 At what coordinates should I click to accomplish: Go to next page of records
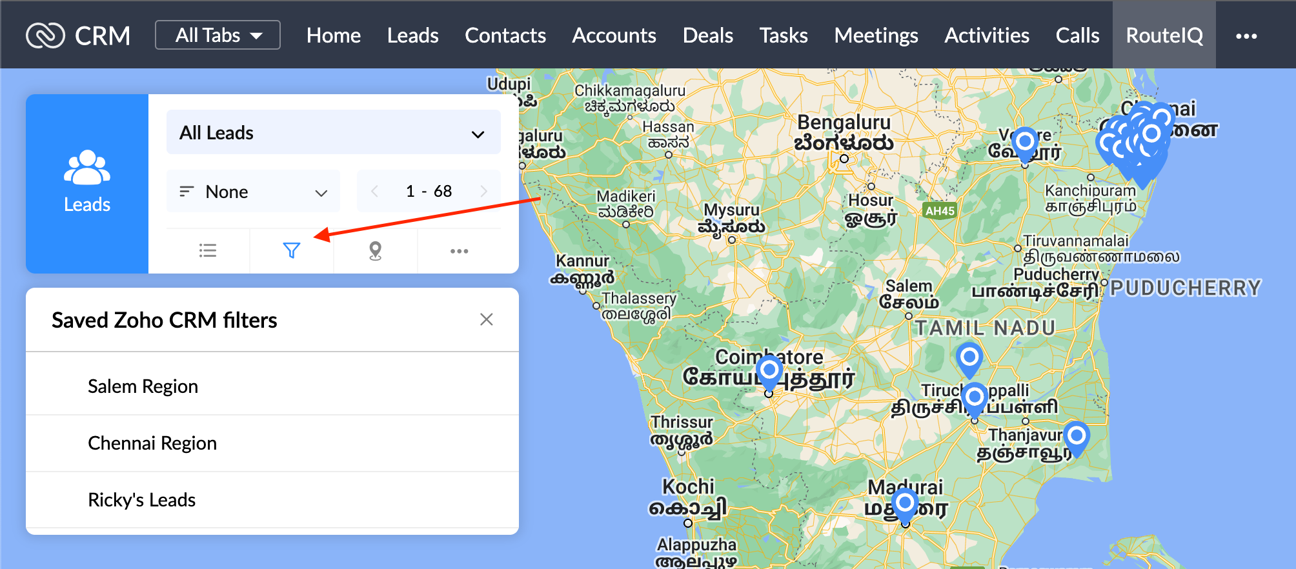(483, 191)
